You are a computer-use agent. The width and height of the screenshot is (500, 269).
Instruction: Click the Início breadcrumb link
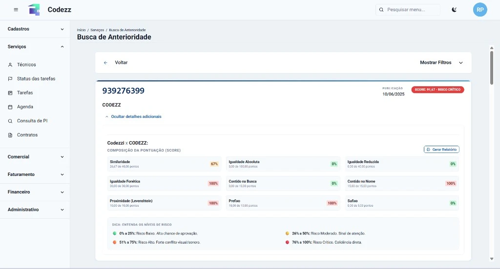click(82, 30)
